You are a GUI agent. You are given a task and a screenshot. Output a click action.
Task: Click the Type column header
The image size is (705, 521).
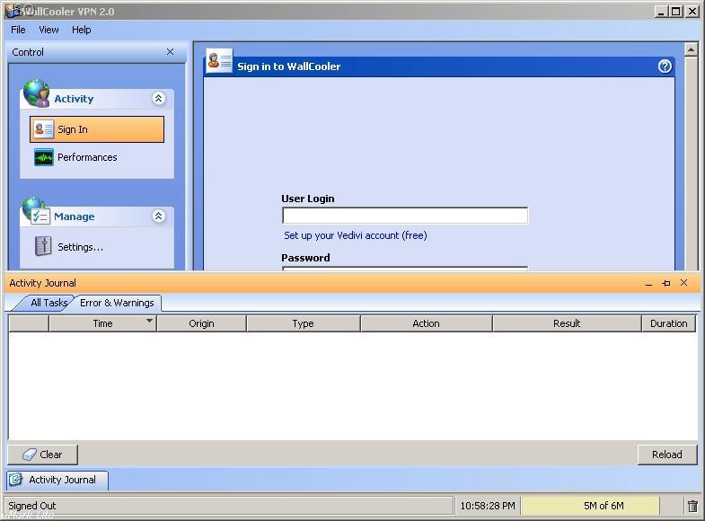pos(303,323)
